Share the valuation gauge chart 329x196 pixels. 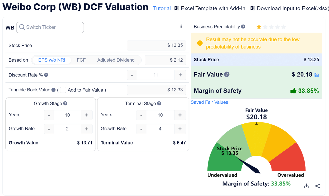click(x=318, y=186)
